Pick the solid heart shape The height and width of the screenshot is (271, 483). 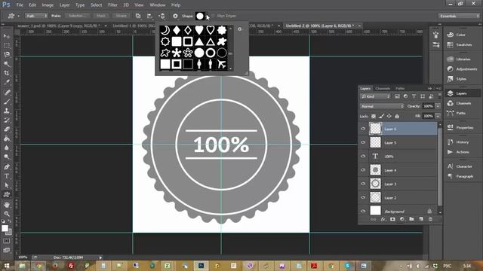pyautogui.click(x=199, y=30)
